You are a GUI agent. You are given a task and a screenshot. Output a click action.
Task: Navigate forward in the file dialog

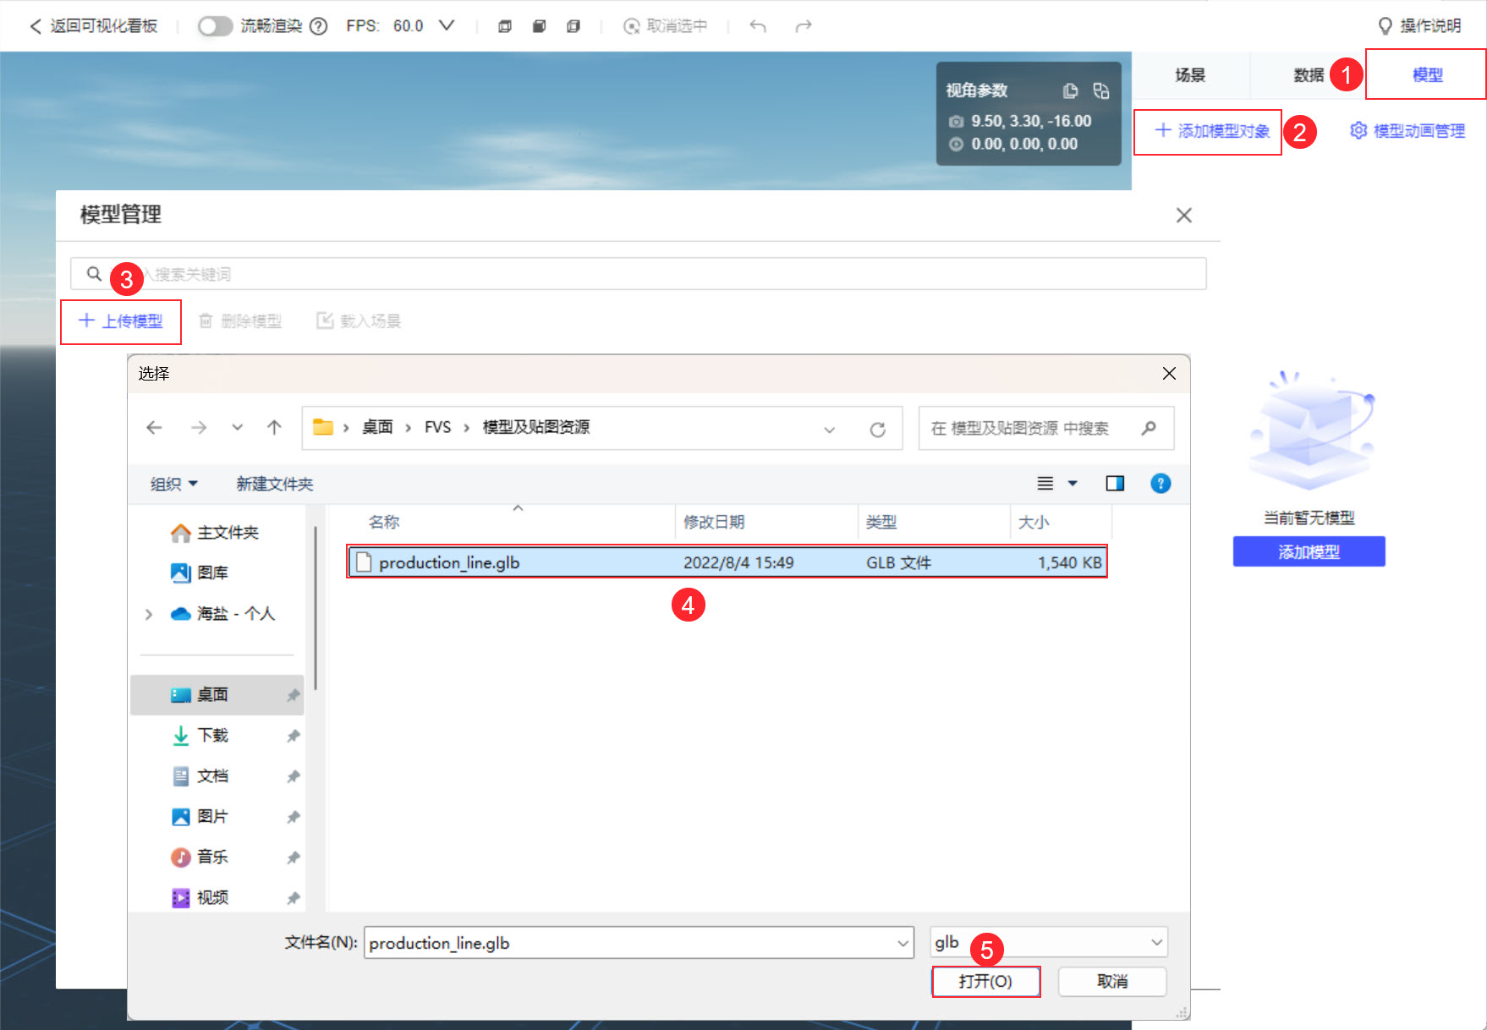point(199,428)
